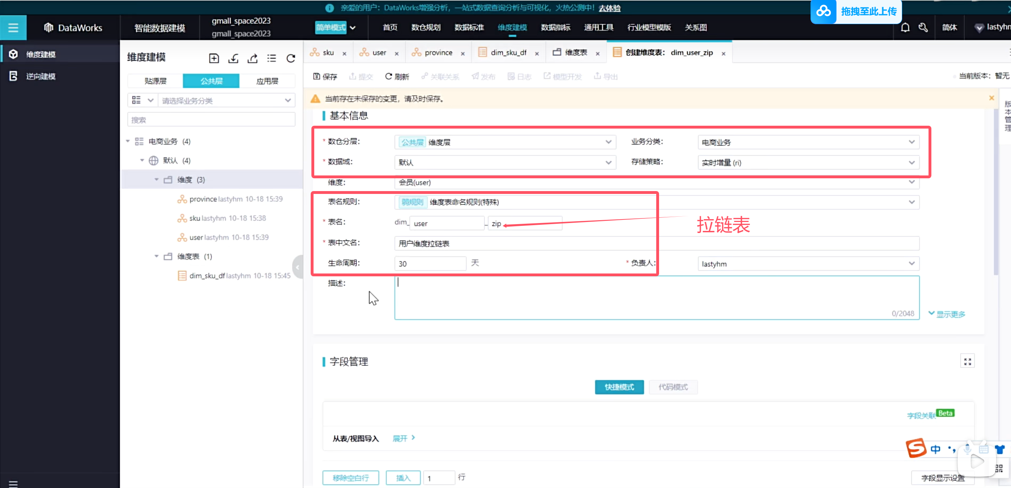Screen dimensions: 1011x488
Task: Switch to the 应用层 layer
Action: tap(267, 81)
